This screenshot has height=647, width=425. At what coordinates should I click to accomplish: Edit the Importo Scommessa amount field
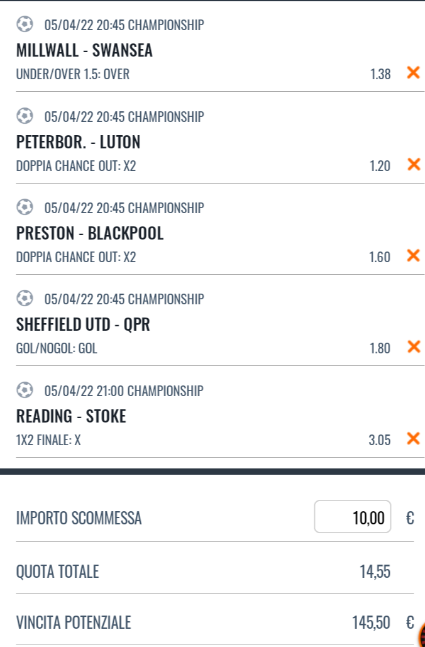coord(352,517)
